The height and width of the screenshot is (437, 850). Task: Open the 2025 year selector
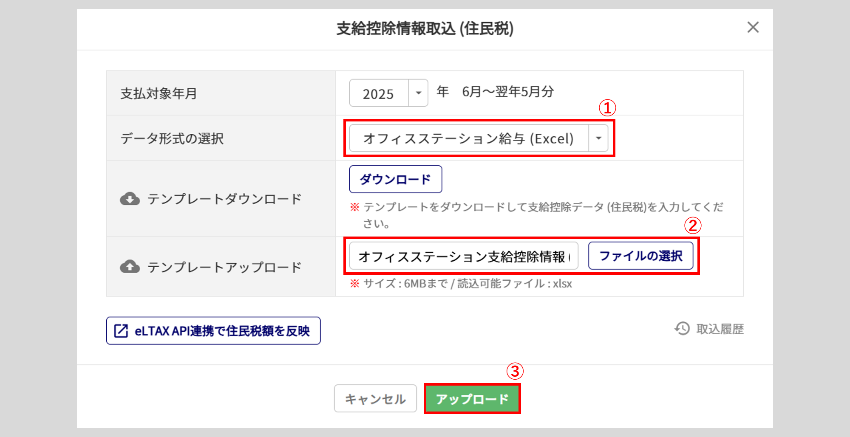[379, 93]
